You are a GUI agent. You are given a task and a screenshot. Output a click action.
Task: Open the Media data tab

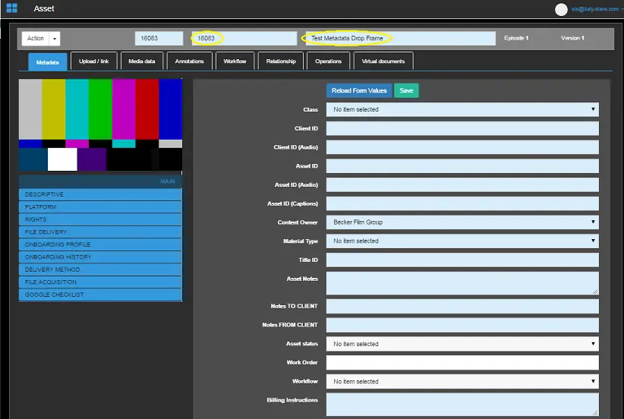click(x=142, y=61)
